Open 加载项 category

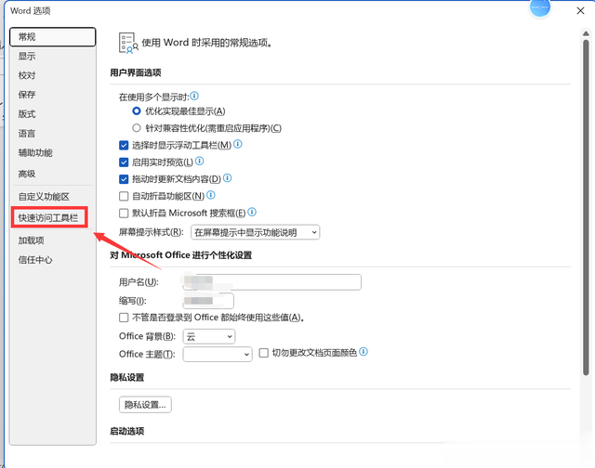coord(53,240)
